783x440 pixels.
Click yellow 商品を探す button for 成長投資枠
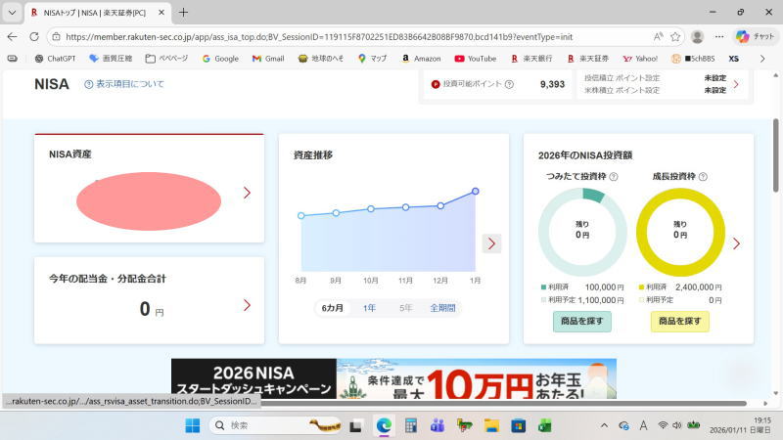(679, 321)
